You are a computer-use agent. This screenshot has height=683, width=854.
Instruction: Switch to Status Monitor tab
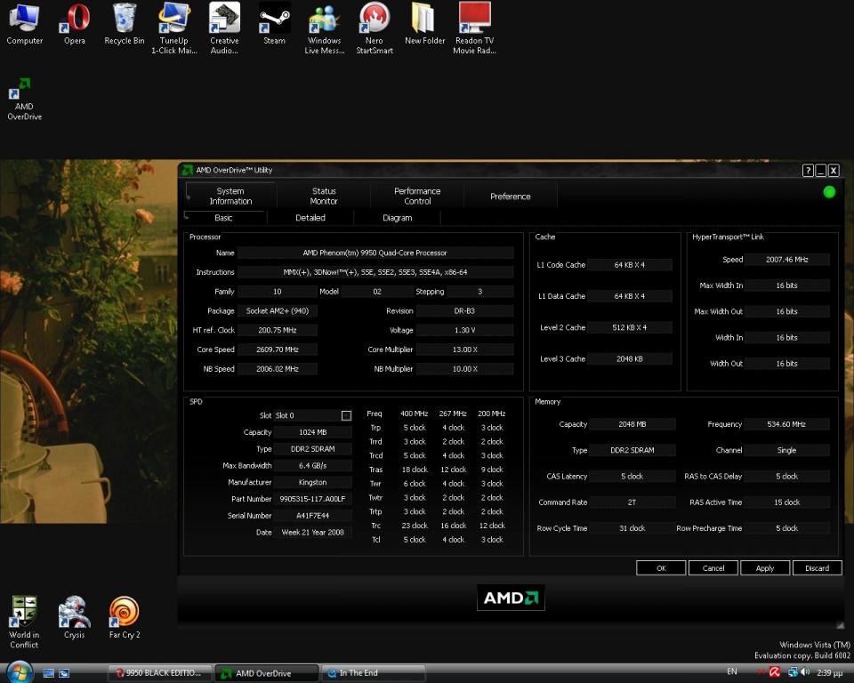click(x=324, y=196)
